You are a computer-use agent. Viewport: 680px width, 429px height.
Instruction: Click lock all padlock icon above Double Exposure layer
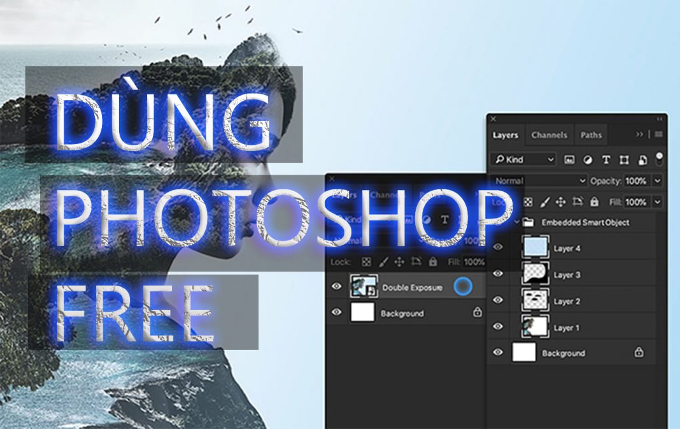point(433,262)
